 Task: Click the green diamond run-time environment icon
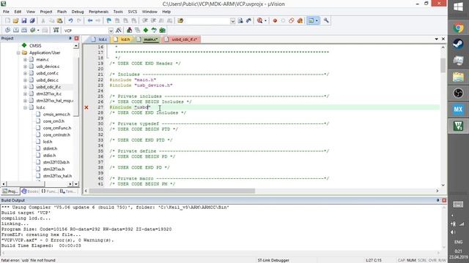[146, 30]
